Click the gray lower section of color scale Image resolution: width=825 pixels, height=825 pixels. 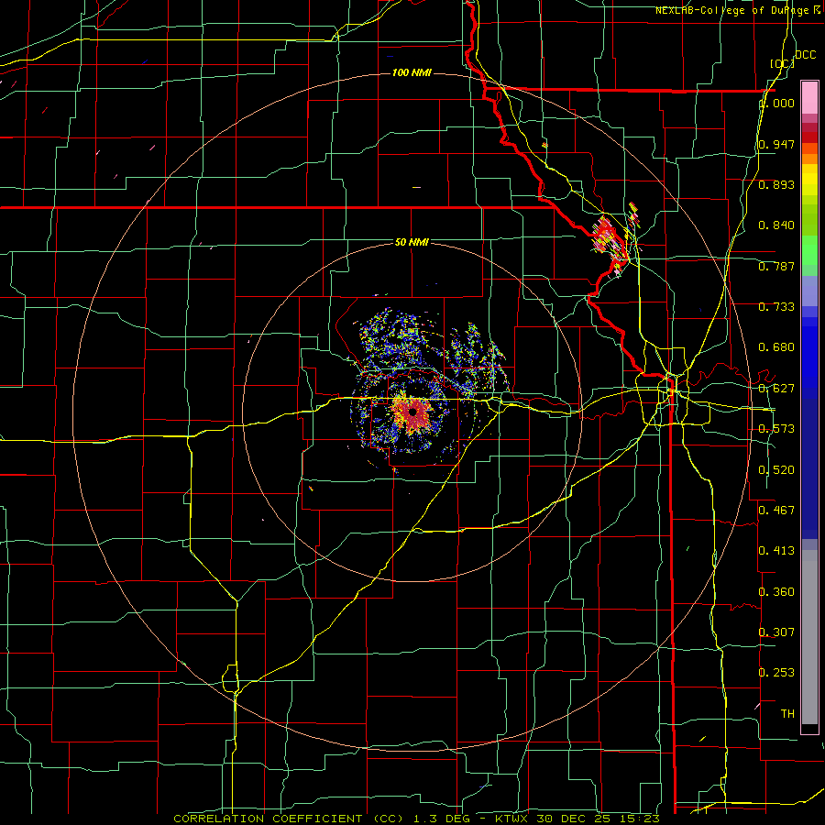809,637
